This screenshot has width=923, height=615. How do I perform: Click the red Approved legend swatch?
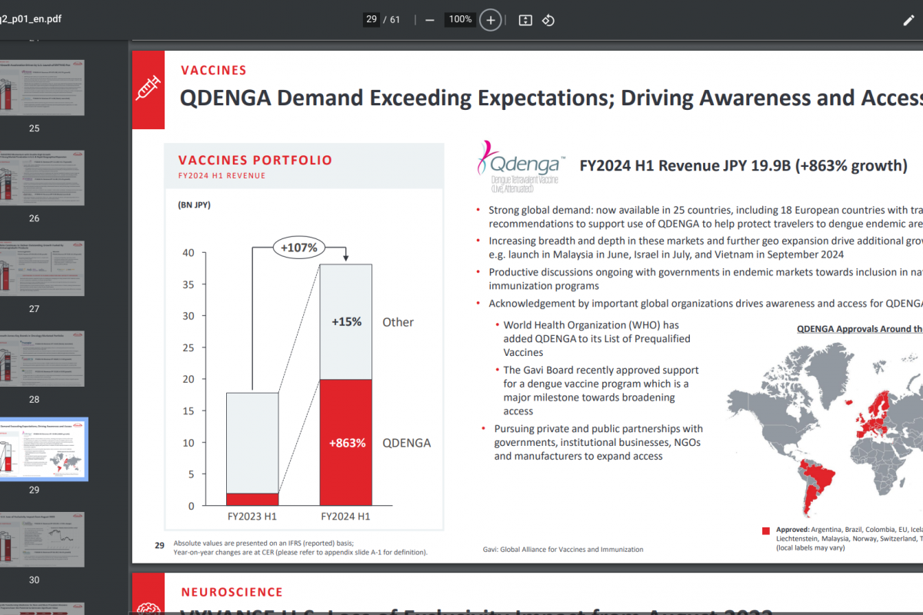point(765,530)
